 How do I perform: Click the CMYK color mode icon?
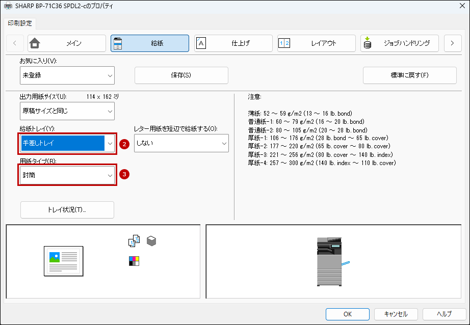point(134,261)
